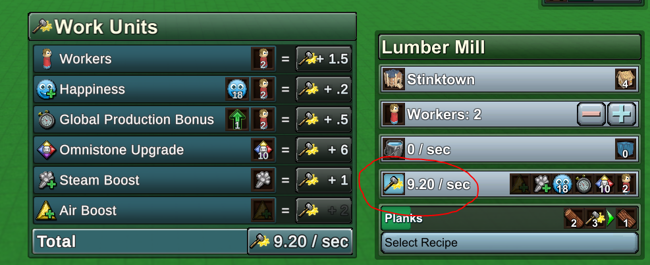
Task: Click the Stinktown town icon
Action: click(x=393, y=79)
